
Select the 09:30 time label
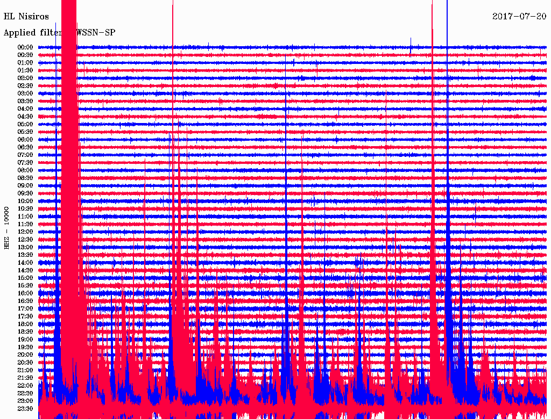click(25, 193)
